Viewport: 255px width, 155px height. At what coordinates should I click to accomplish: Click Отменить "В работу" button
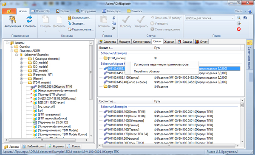click(x=166, y=18)
